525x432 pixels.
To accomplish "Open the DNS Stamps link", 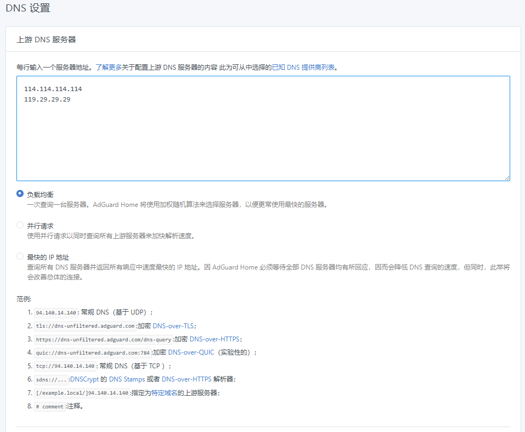I will [127, 379].
